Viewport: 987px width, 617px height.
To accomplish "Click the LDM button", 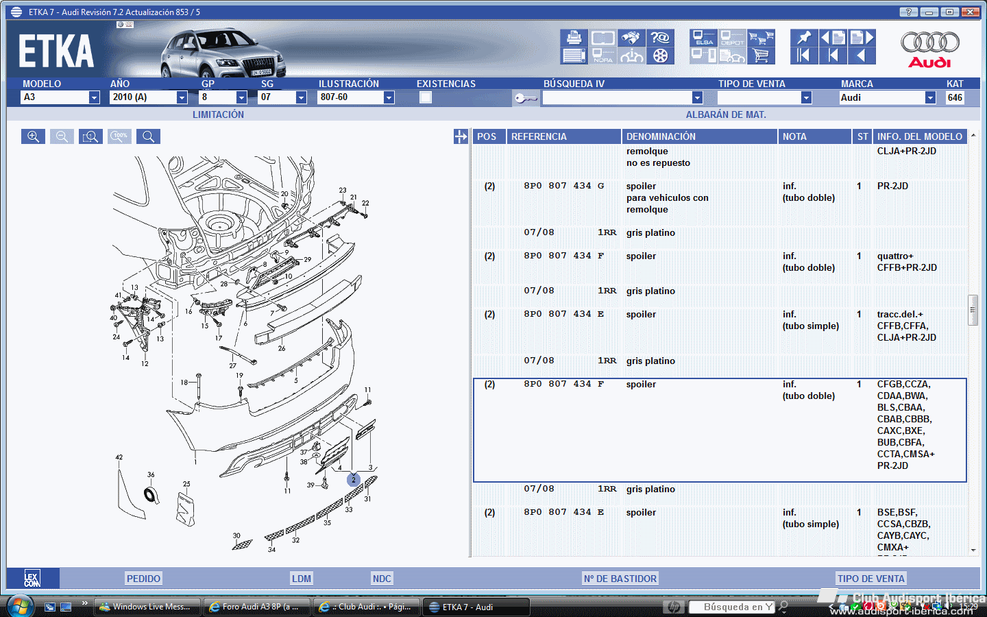I will [x=302, y=579].
